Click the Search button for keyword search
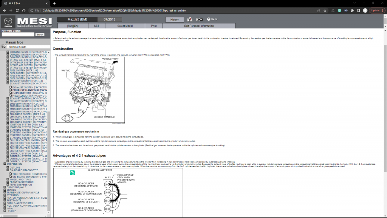387x218 pixels. pyautogui.click(x=40, y=34)
